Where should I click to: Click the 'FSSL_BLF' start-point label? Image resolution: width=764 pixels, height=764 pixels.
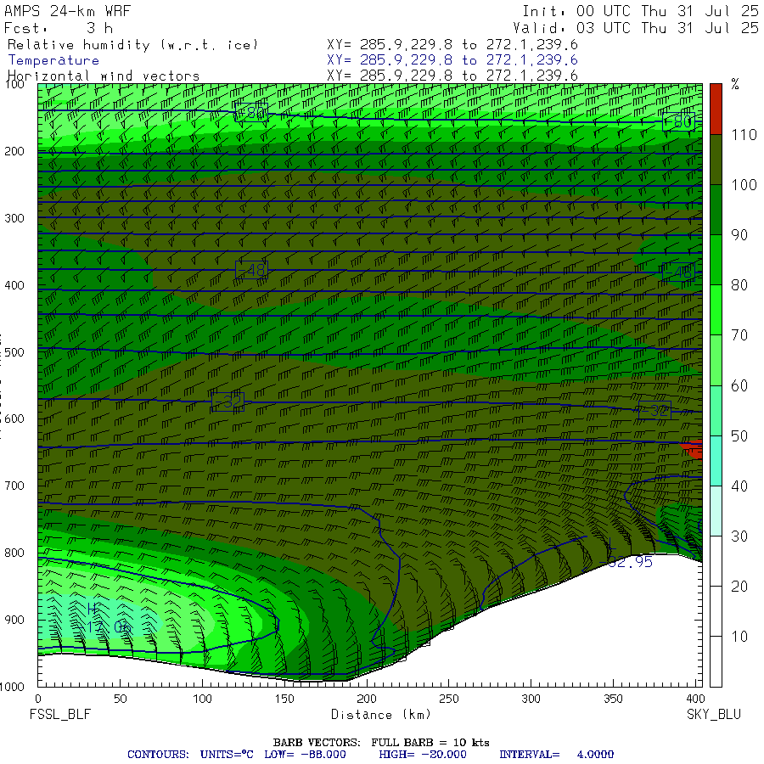(x=60, y=715)
